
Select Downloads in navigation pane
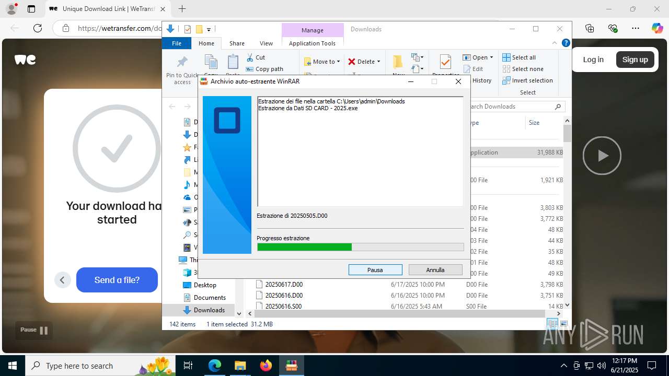click(x=209, y=310)
